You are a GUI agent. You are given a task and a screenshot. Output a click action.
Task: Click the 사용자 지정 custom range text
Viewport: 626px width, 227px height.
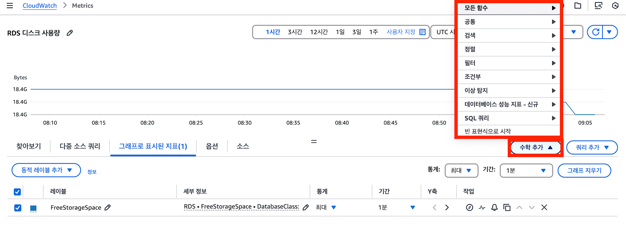pyautogui.click(x=401, y=32)
